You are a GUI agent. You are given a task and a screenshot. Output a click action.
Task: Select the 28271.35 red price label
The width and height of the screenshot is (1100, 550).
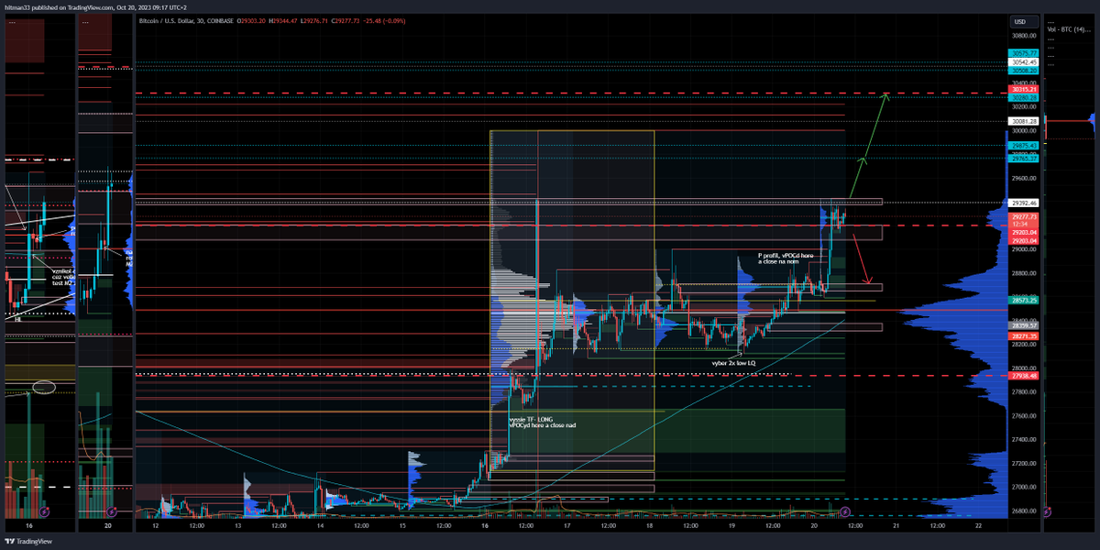click(x=1022, y=336)
